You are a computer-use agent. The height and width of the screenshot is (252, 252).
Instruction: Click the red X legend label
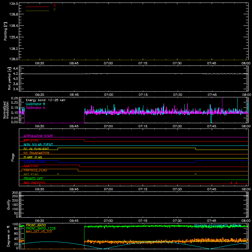(x=54, y=6)
